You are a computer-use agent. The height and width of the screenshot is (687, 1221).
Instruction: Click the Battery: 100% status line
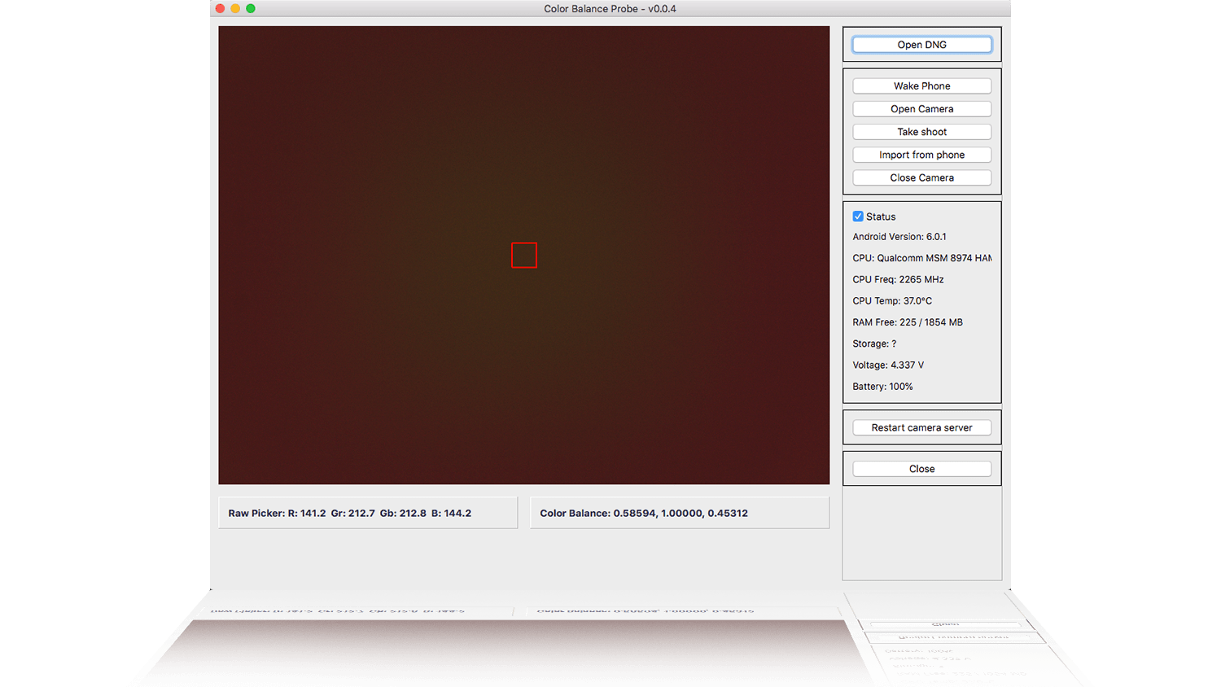pos(882,387)
